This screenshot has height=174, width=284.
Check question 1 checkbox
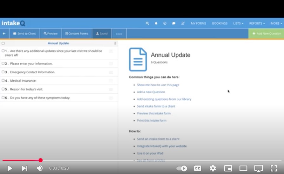click(x=3, y=51)
